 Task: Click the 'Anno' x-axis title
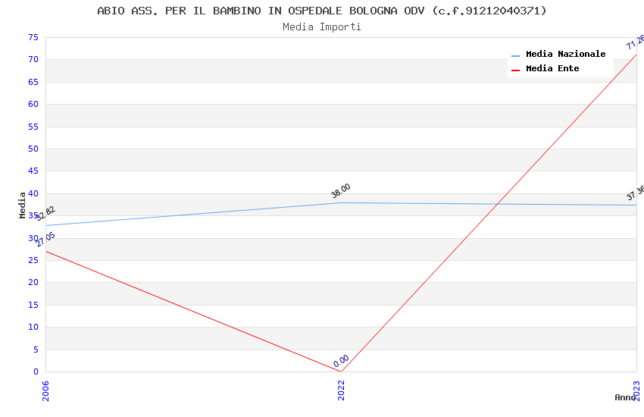625,397
